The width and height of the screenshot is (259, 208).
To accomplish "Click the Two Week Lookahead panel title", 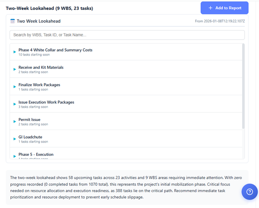I will pos(38,21).
